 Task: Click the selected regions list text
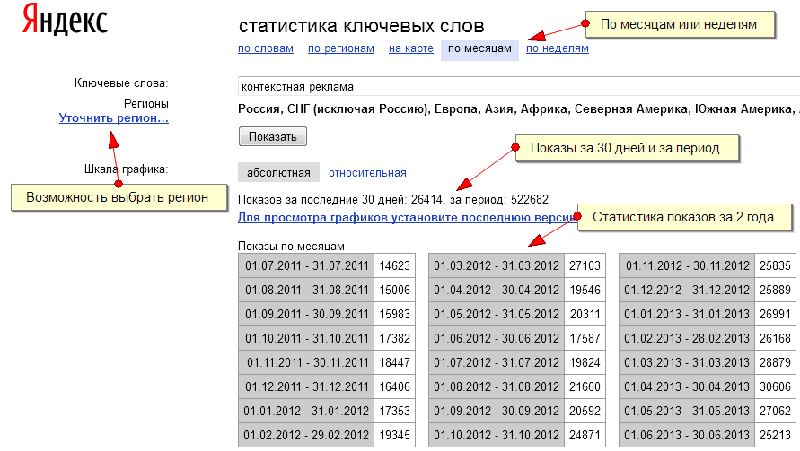(x=519, y=109)
